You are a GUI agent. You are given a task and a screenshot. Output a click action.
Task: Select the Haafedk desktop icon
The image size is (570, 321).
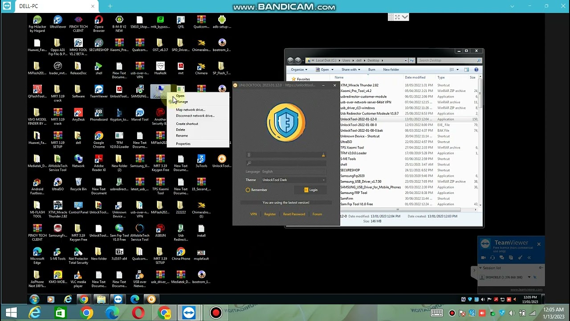(160, 69)
